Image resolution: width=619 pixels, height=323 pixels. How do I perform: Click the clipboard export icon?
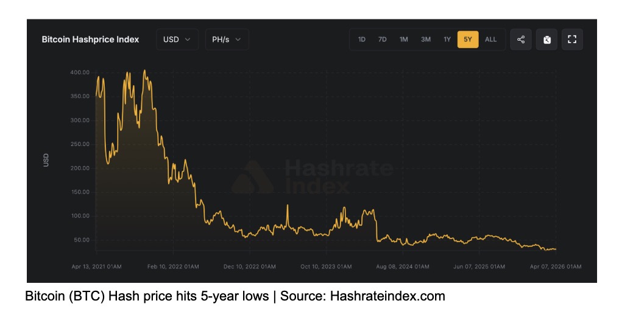[546, 40]
